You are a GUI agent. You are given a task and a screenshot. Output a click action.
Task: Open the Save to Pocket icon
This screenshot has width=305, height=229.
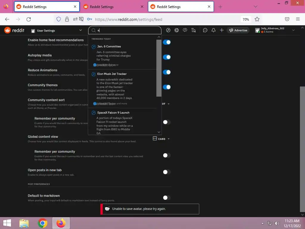(x=287, y=19)
